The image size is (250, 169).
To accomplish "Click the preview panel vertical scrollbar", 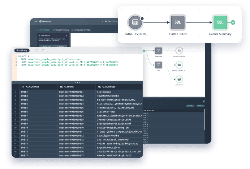I will pos(204,119).
